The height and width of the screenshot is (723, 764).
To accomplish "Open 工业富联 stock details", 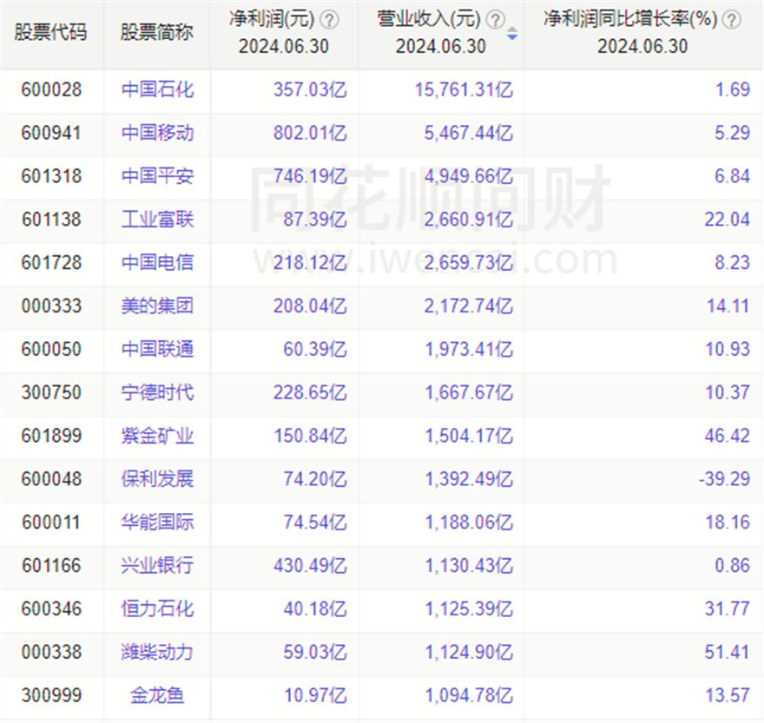I will click(x=157, y=220).
